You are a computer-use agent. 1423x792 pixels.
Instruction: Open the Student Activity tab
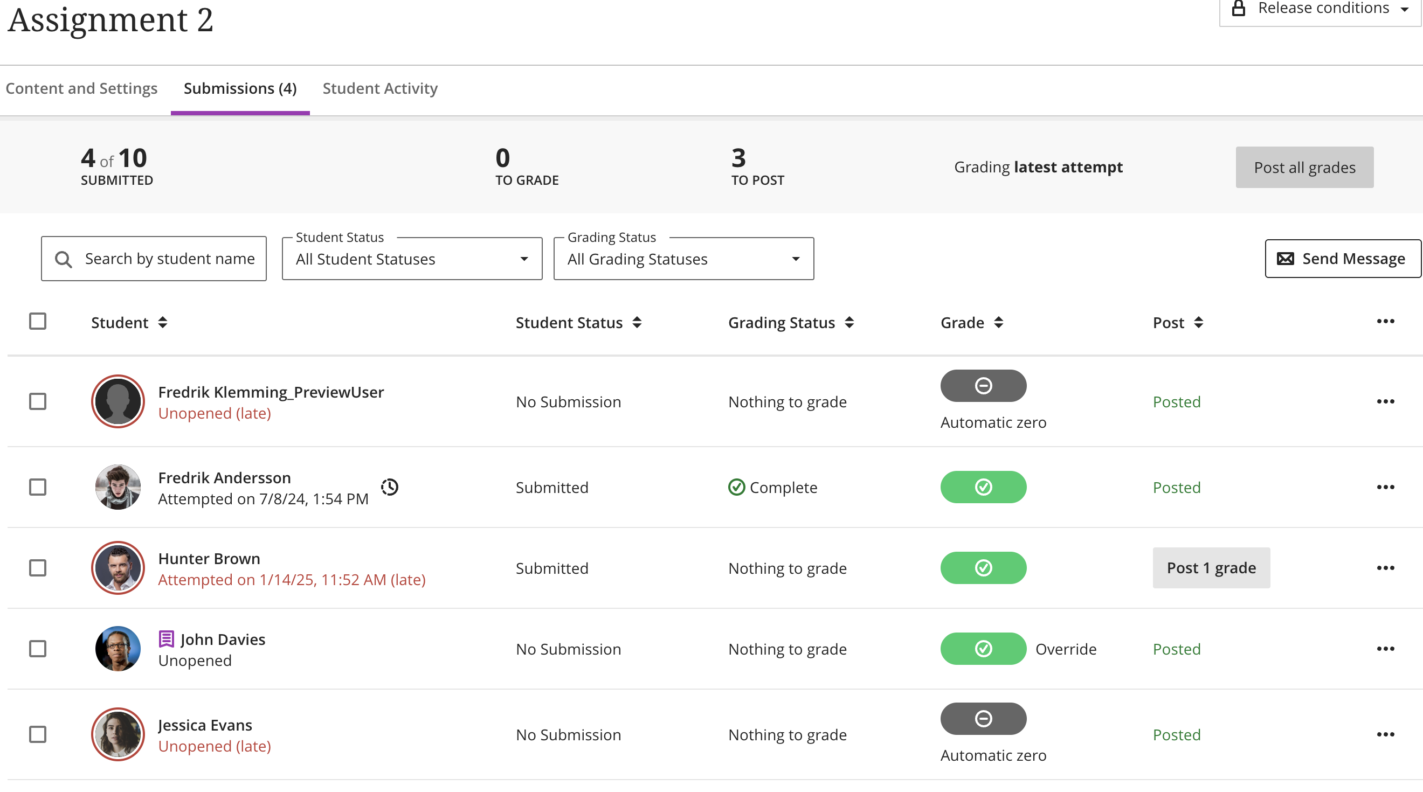click(379, 88)
